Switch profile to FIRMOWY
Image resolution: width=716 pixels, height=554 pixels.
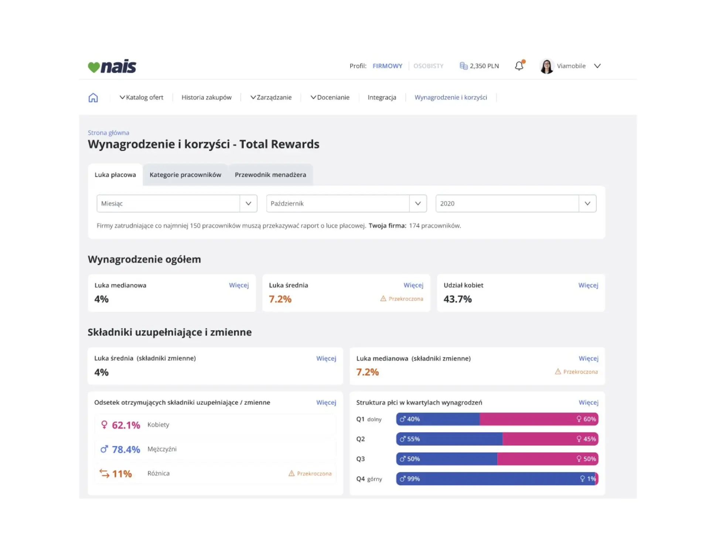(x=387, y=66)
